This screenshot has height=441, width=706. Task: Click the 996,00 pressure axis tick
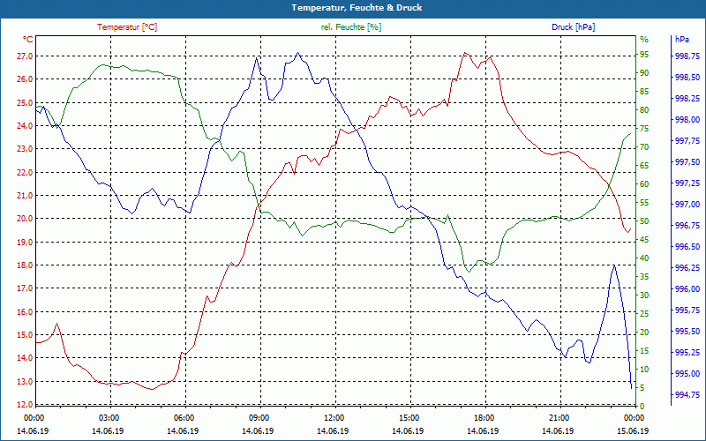click(x=687, y=289)
